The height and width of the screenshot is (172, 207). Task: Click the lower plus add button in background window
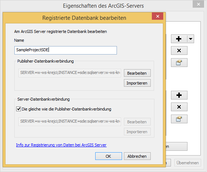[x=179, y=95]
